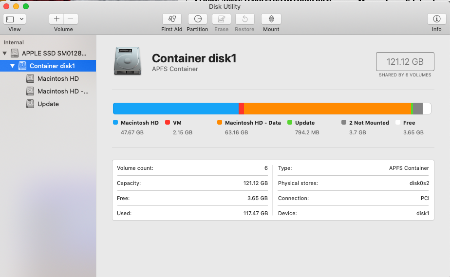Click the Capacity row label
This screenshot has height=277, width=450.
tap(129, 183)
